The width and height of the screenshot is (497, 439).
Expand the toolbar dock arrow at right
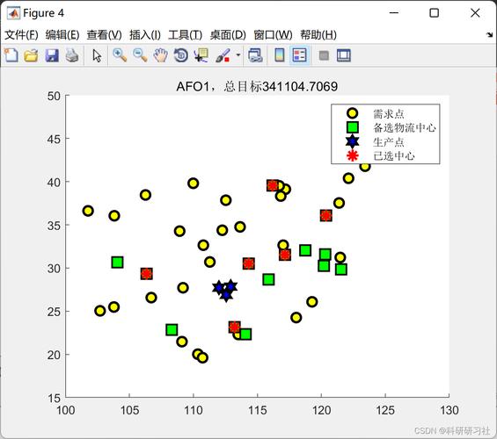(x=490, y=35)
